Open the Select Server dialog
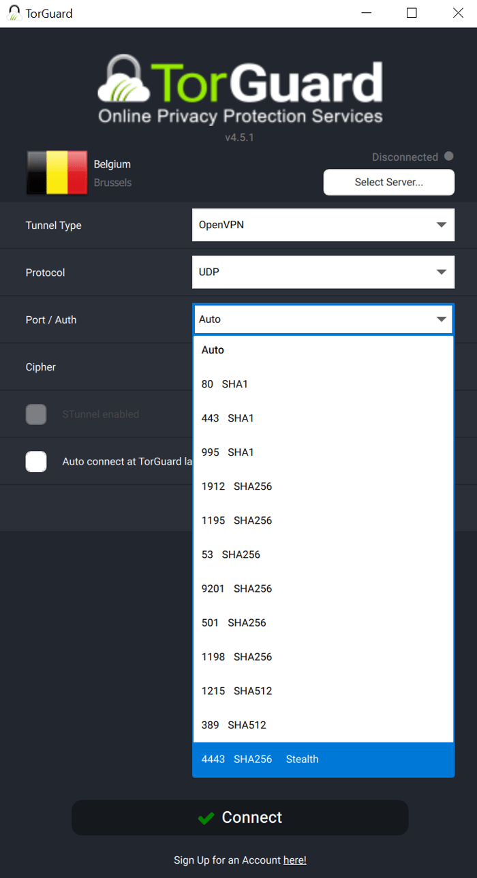477x878 pixels. [x=388, y=183]
